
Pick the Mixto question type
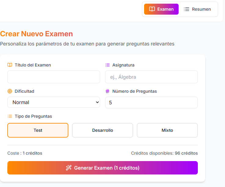point(167,130)
